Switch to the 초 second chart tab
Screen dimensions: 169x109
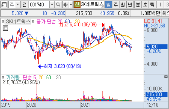(145, 5)
